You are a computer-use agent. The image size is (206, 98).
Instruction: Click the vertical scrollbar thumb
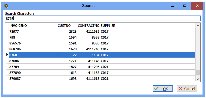pos(198,72)
